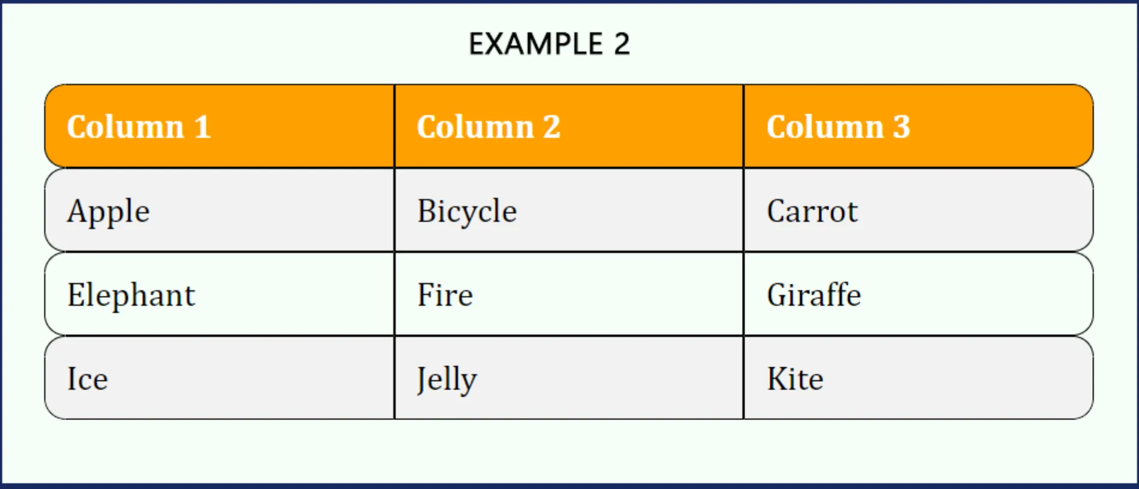Click divider between Column 1 and Column 2 headers
Image resolution: width=1139 pixels, height=489 pixels.
click(x=394, y=126)
